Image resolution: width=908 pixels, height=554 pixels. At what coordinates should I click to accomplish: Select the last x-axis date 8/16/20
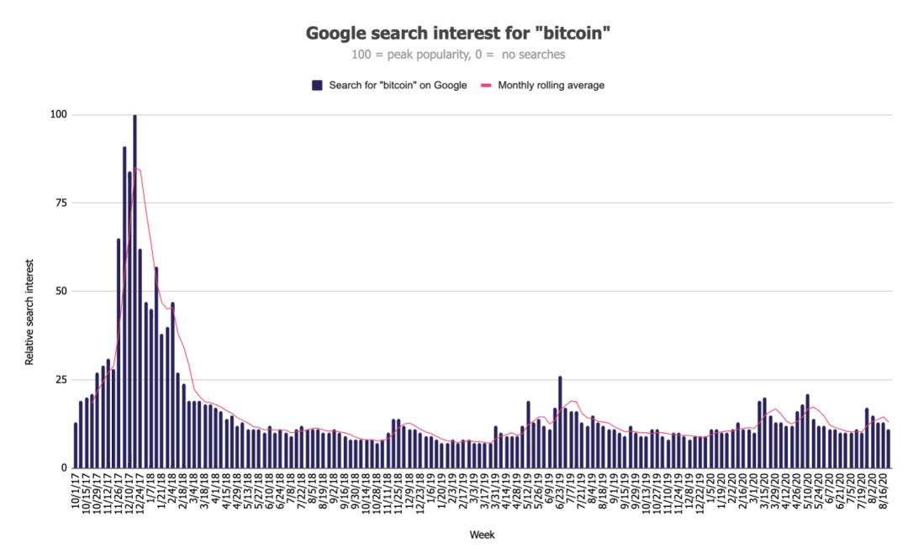[884, 490]
